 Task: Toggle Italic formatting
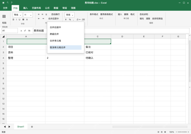16,19
